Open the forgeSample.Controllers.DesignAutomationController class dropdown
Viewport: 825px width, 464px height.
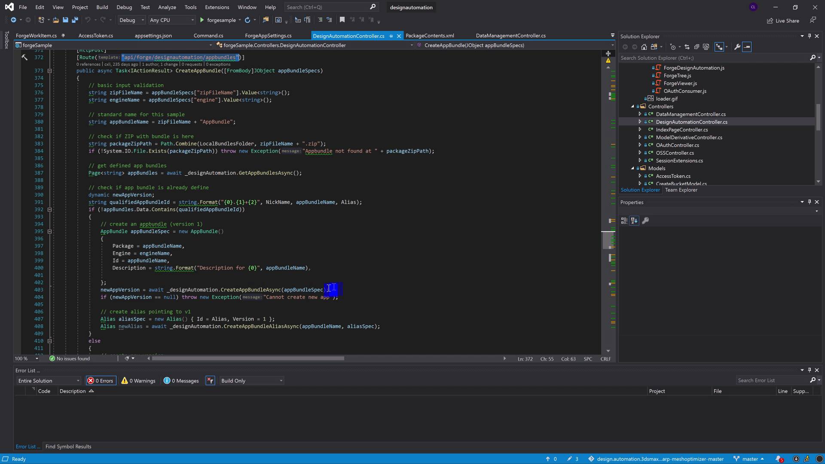click(314, 45)
